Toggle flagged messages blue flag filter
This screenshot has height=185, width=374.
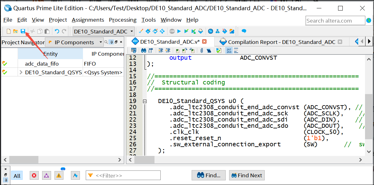[x=75, y=176]
